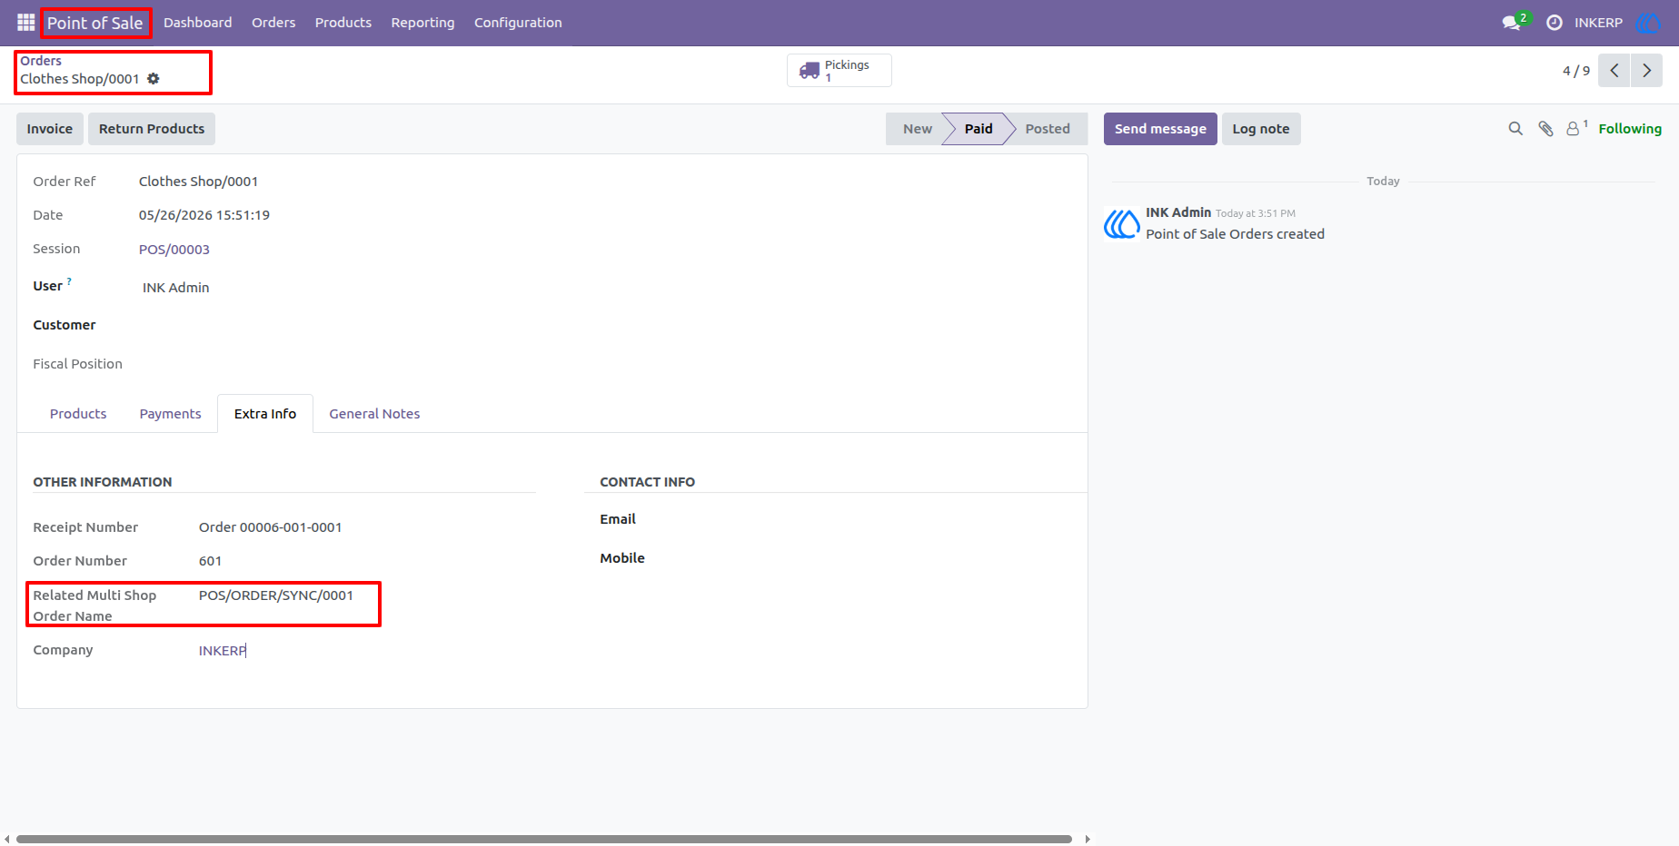Click the receipt number Order 00006-001-0001
This screenshot has height=846, width=1679.
pyautogui.click(x=271, y=527)
